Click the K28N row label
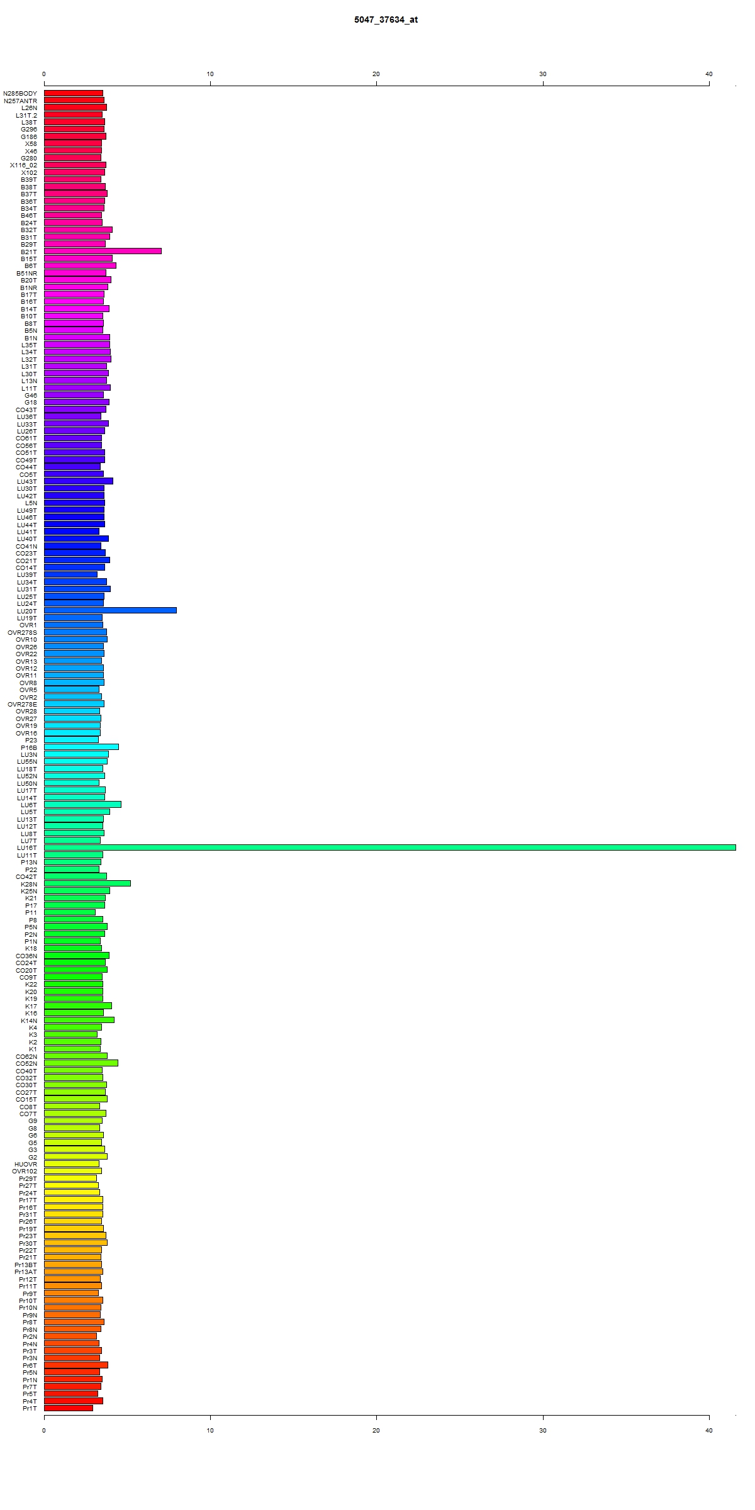This screenshot has height=1510, width=755. (x=29, y=884)
